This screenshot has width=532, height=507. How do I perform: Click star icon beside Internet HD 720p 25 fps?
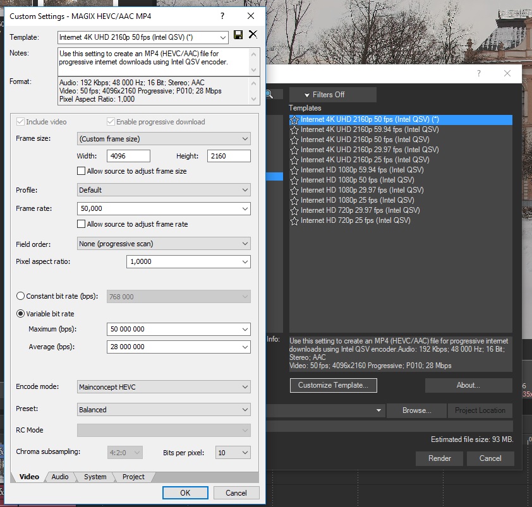[294, 220]
